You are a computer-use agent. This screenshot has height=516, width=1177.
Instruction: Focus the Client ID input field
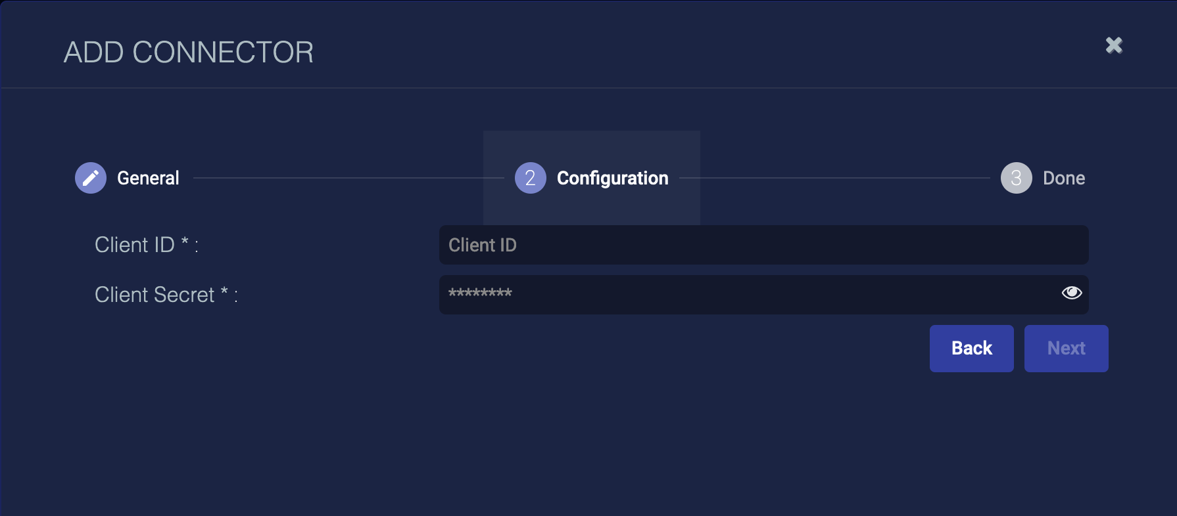click(763, 245)
